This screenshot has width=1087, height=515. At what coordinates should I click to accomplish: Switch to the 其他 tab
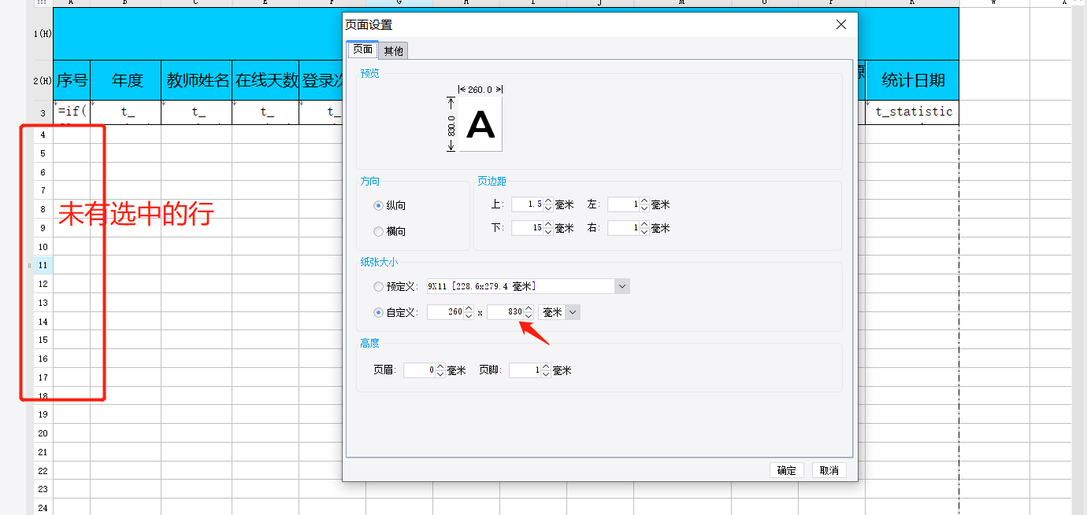point(393,51)
